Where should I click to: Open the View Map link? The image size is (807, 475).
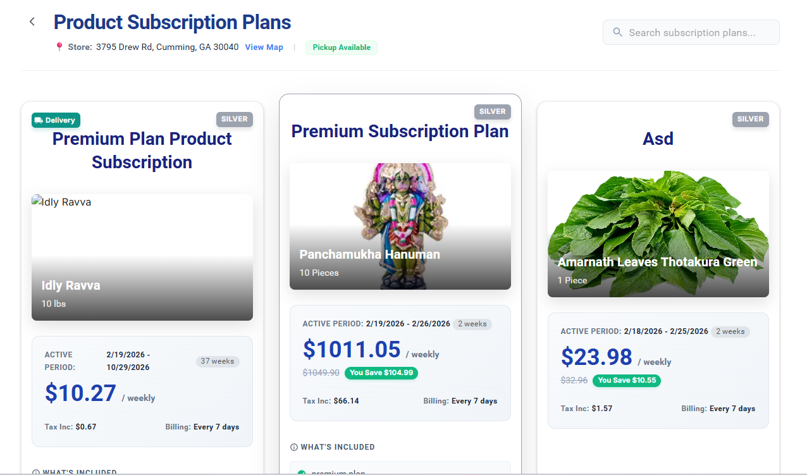(264, 47)
